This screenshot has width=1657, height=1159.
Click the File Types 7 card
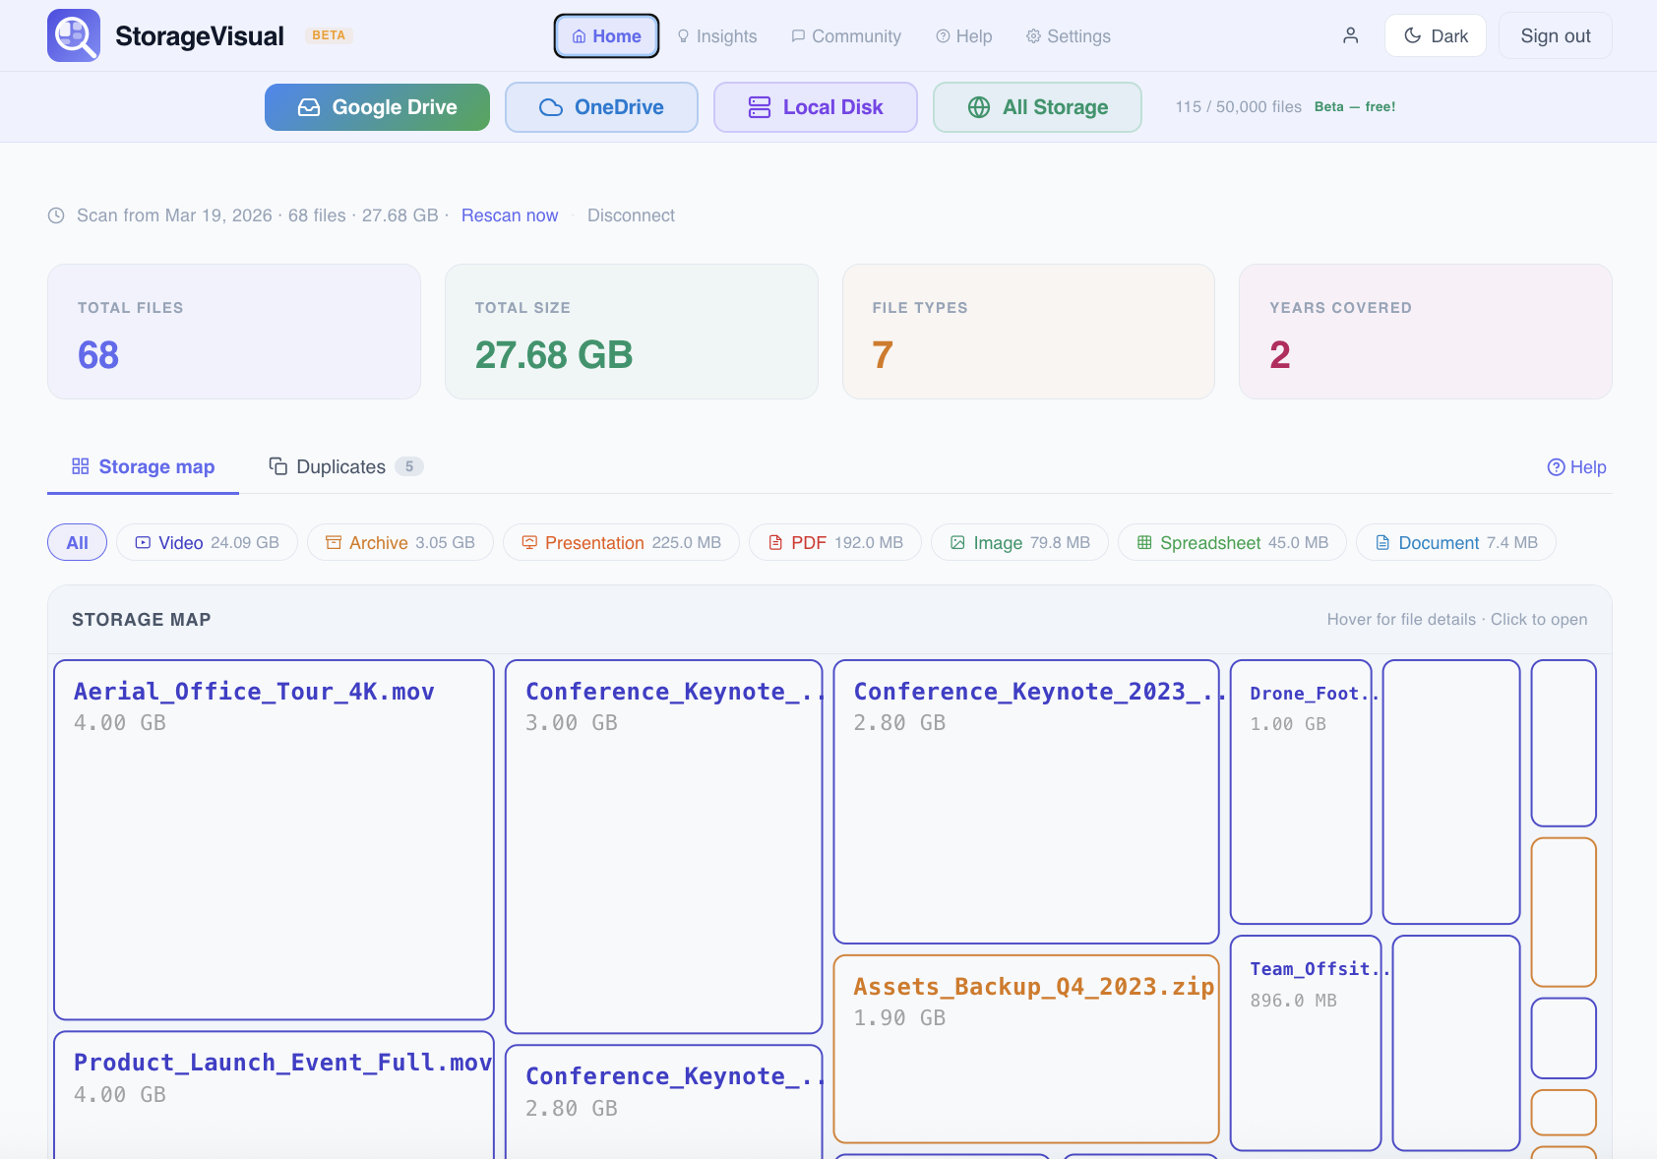[1028, 332]
